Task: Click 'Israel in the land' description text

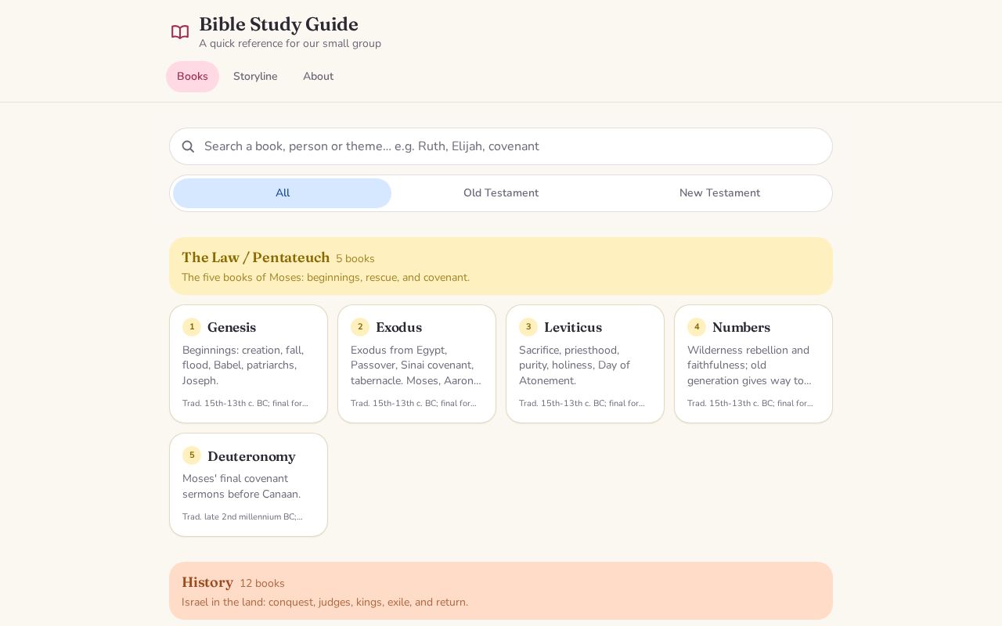Action: tap(325, 603)
